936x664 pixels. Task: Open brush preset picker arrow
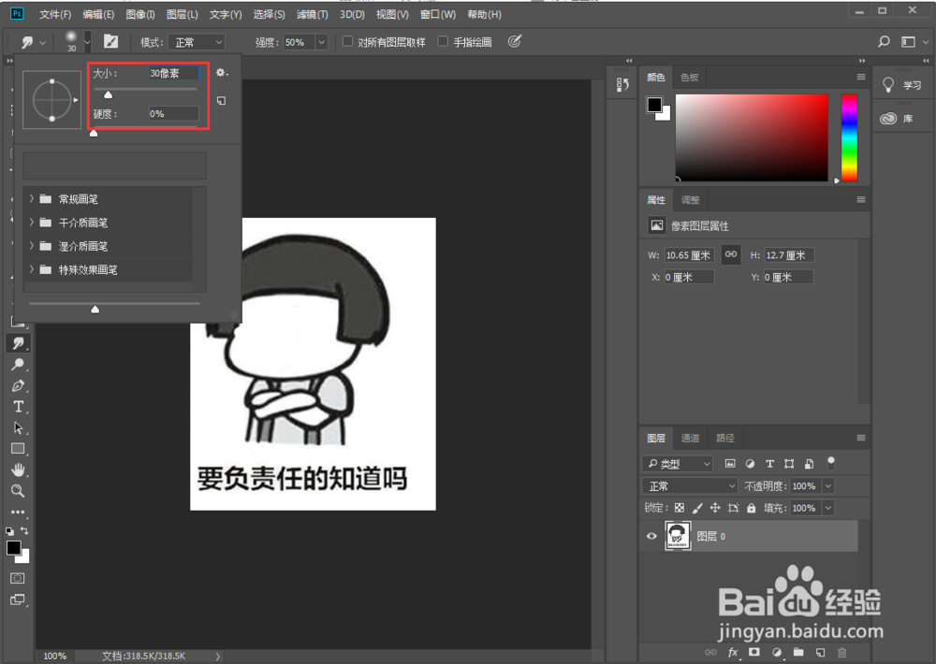(87, 42)
